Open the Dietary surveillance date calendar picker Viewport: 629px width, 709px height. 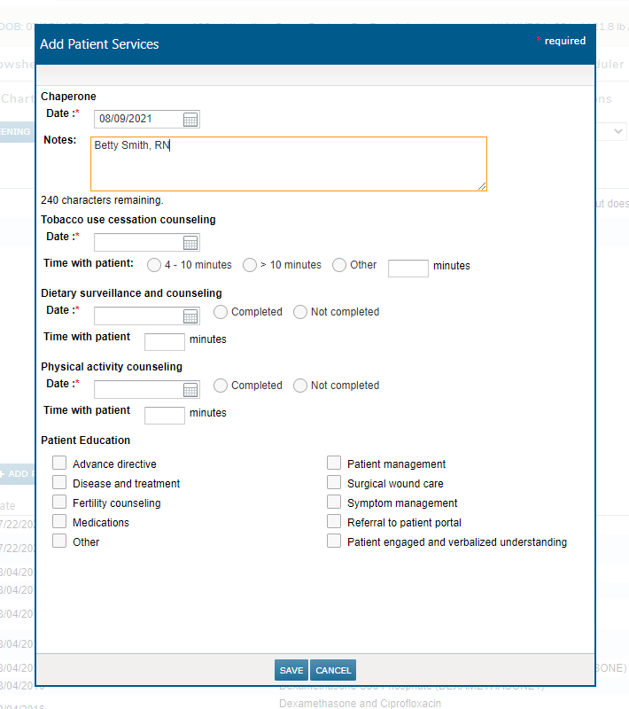coord(190,316)
